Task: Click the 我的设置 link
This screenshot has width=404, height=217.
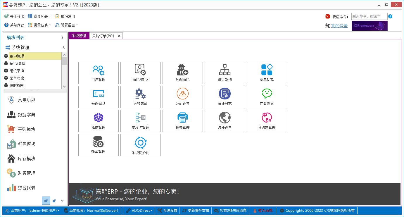Action: point(339,26)
